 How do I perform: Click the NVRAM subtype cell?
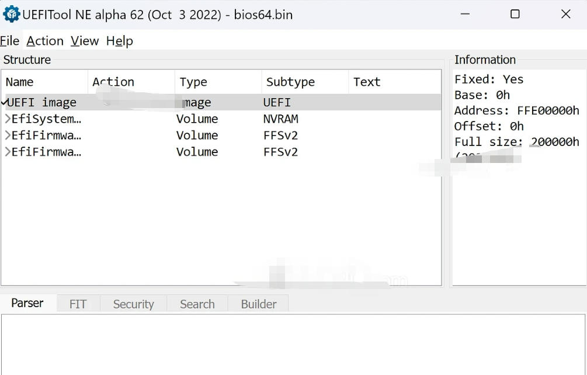coord(281,119)
